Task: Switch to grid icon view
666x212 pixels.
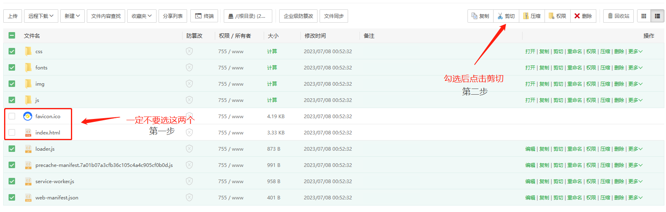Action: [x=644, y=16]
